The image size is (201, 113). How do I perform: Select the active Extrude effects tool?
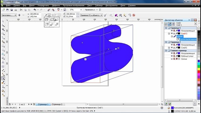coord(3,78)
